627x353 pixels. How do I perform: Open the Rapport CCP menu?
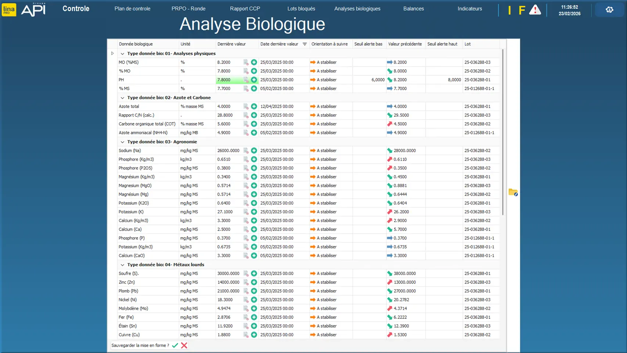245,9
